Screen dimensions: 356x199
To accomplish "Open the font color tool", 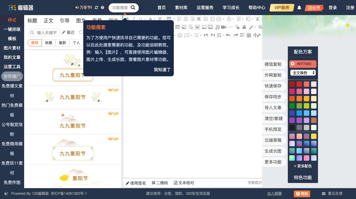I will [x=150, y=19].
